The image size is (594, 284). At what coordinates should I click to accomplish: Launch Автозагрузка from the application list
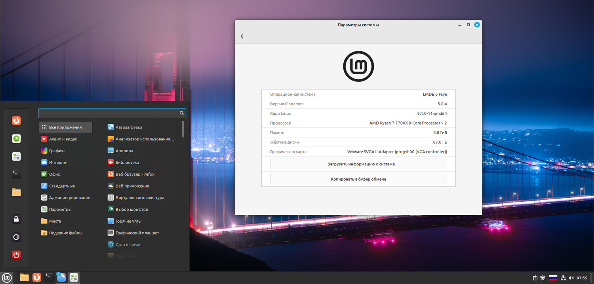pos(141,127)
